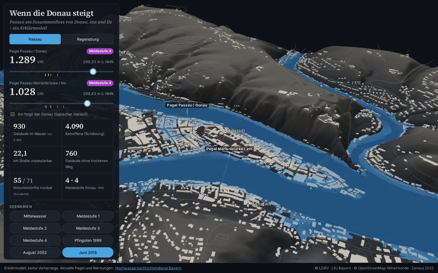Click the '55 / 71 Notunterkünfte' stat

(x=36, y=187)
